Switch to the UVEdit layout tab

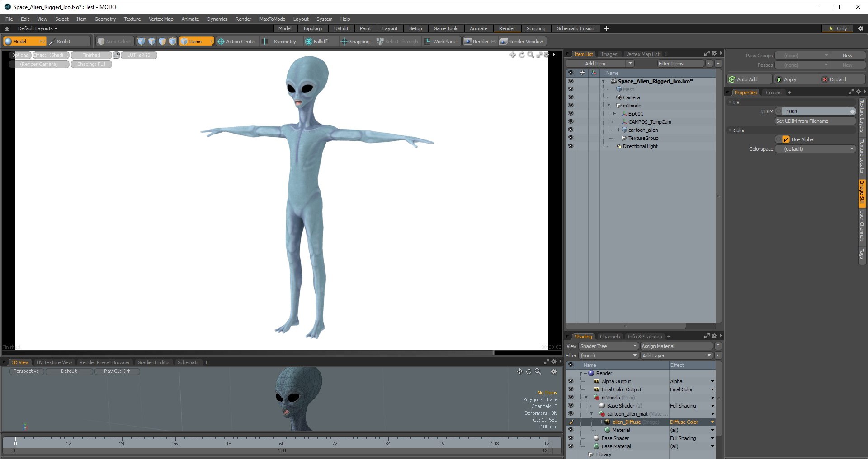(x=341, y=28)
